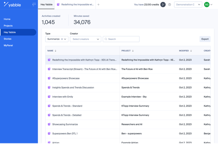Click the icon of the Redefining the Impossible row

tap(49, 60)
